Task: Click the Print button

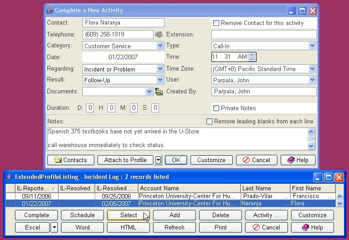Action: (x=221, y=227)
